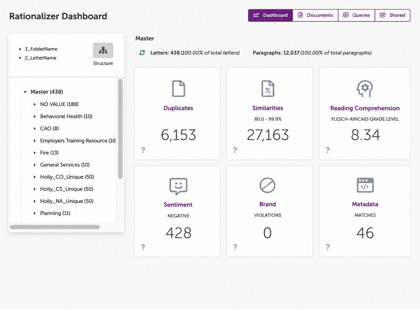Screen dimensions: 420x309
Task: Click the chart icon in Dashboard tab
Action: [x=256, y=15]
